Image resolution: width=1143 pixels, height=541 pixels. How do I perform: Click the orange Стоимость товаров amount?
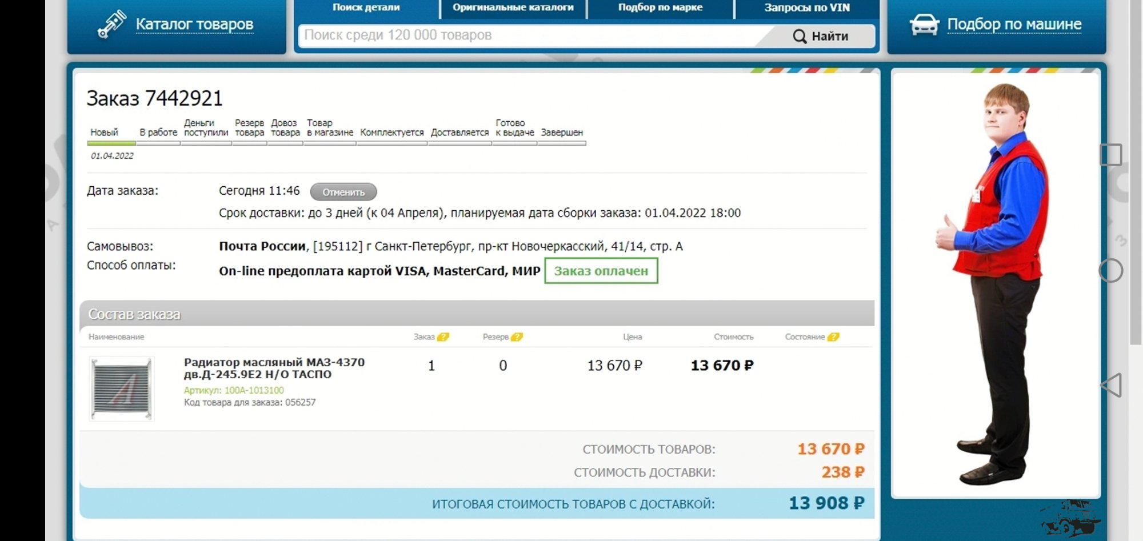pos(831,449)
